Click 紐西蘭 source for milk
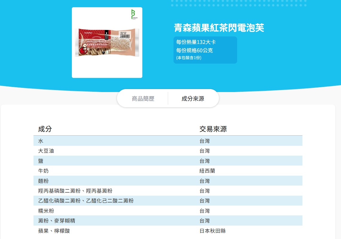 point(207,171)
